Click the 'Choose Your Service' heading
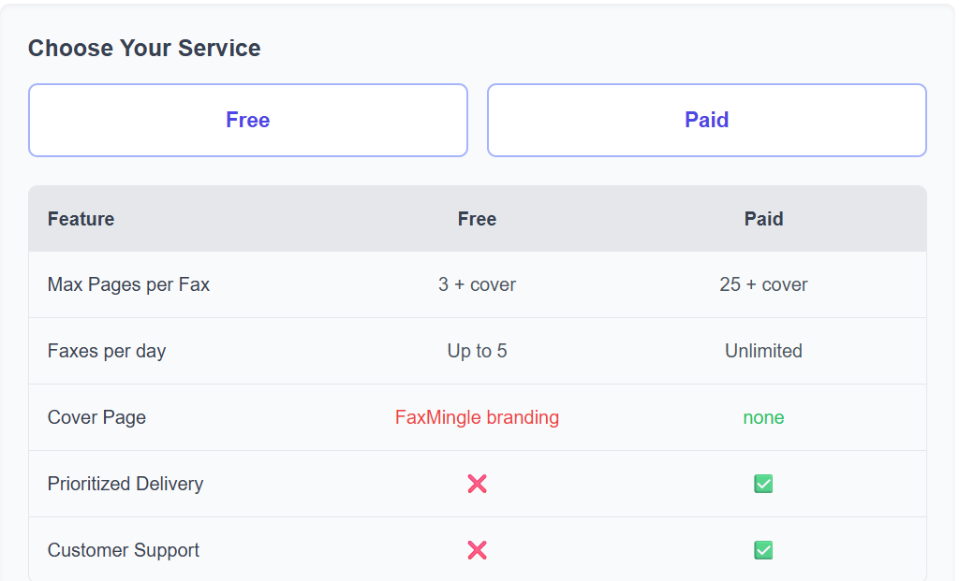959x581 pixels. [x=144, y=48]
